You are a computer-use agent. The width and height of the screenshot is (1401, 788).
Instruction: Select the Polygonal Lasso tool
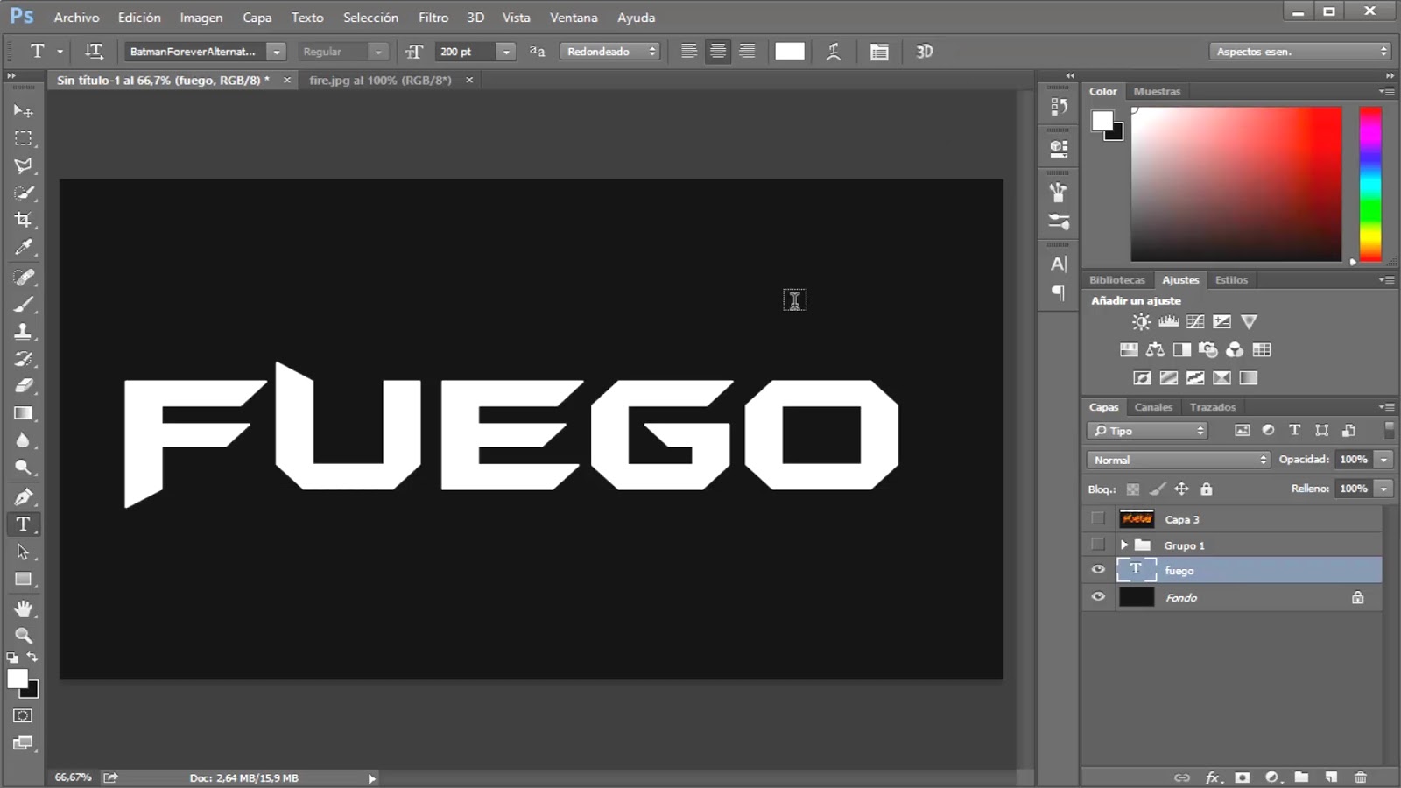tap(24, 165)
